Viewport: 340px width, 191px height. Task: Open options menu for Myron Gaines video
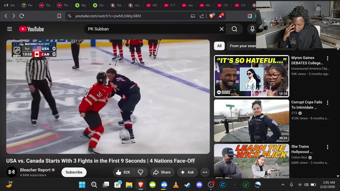pos(328,58)
